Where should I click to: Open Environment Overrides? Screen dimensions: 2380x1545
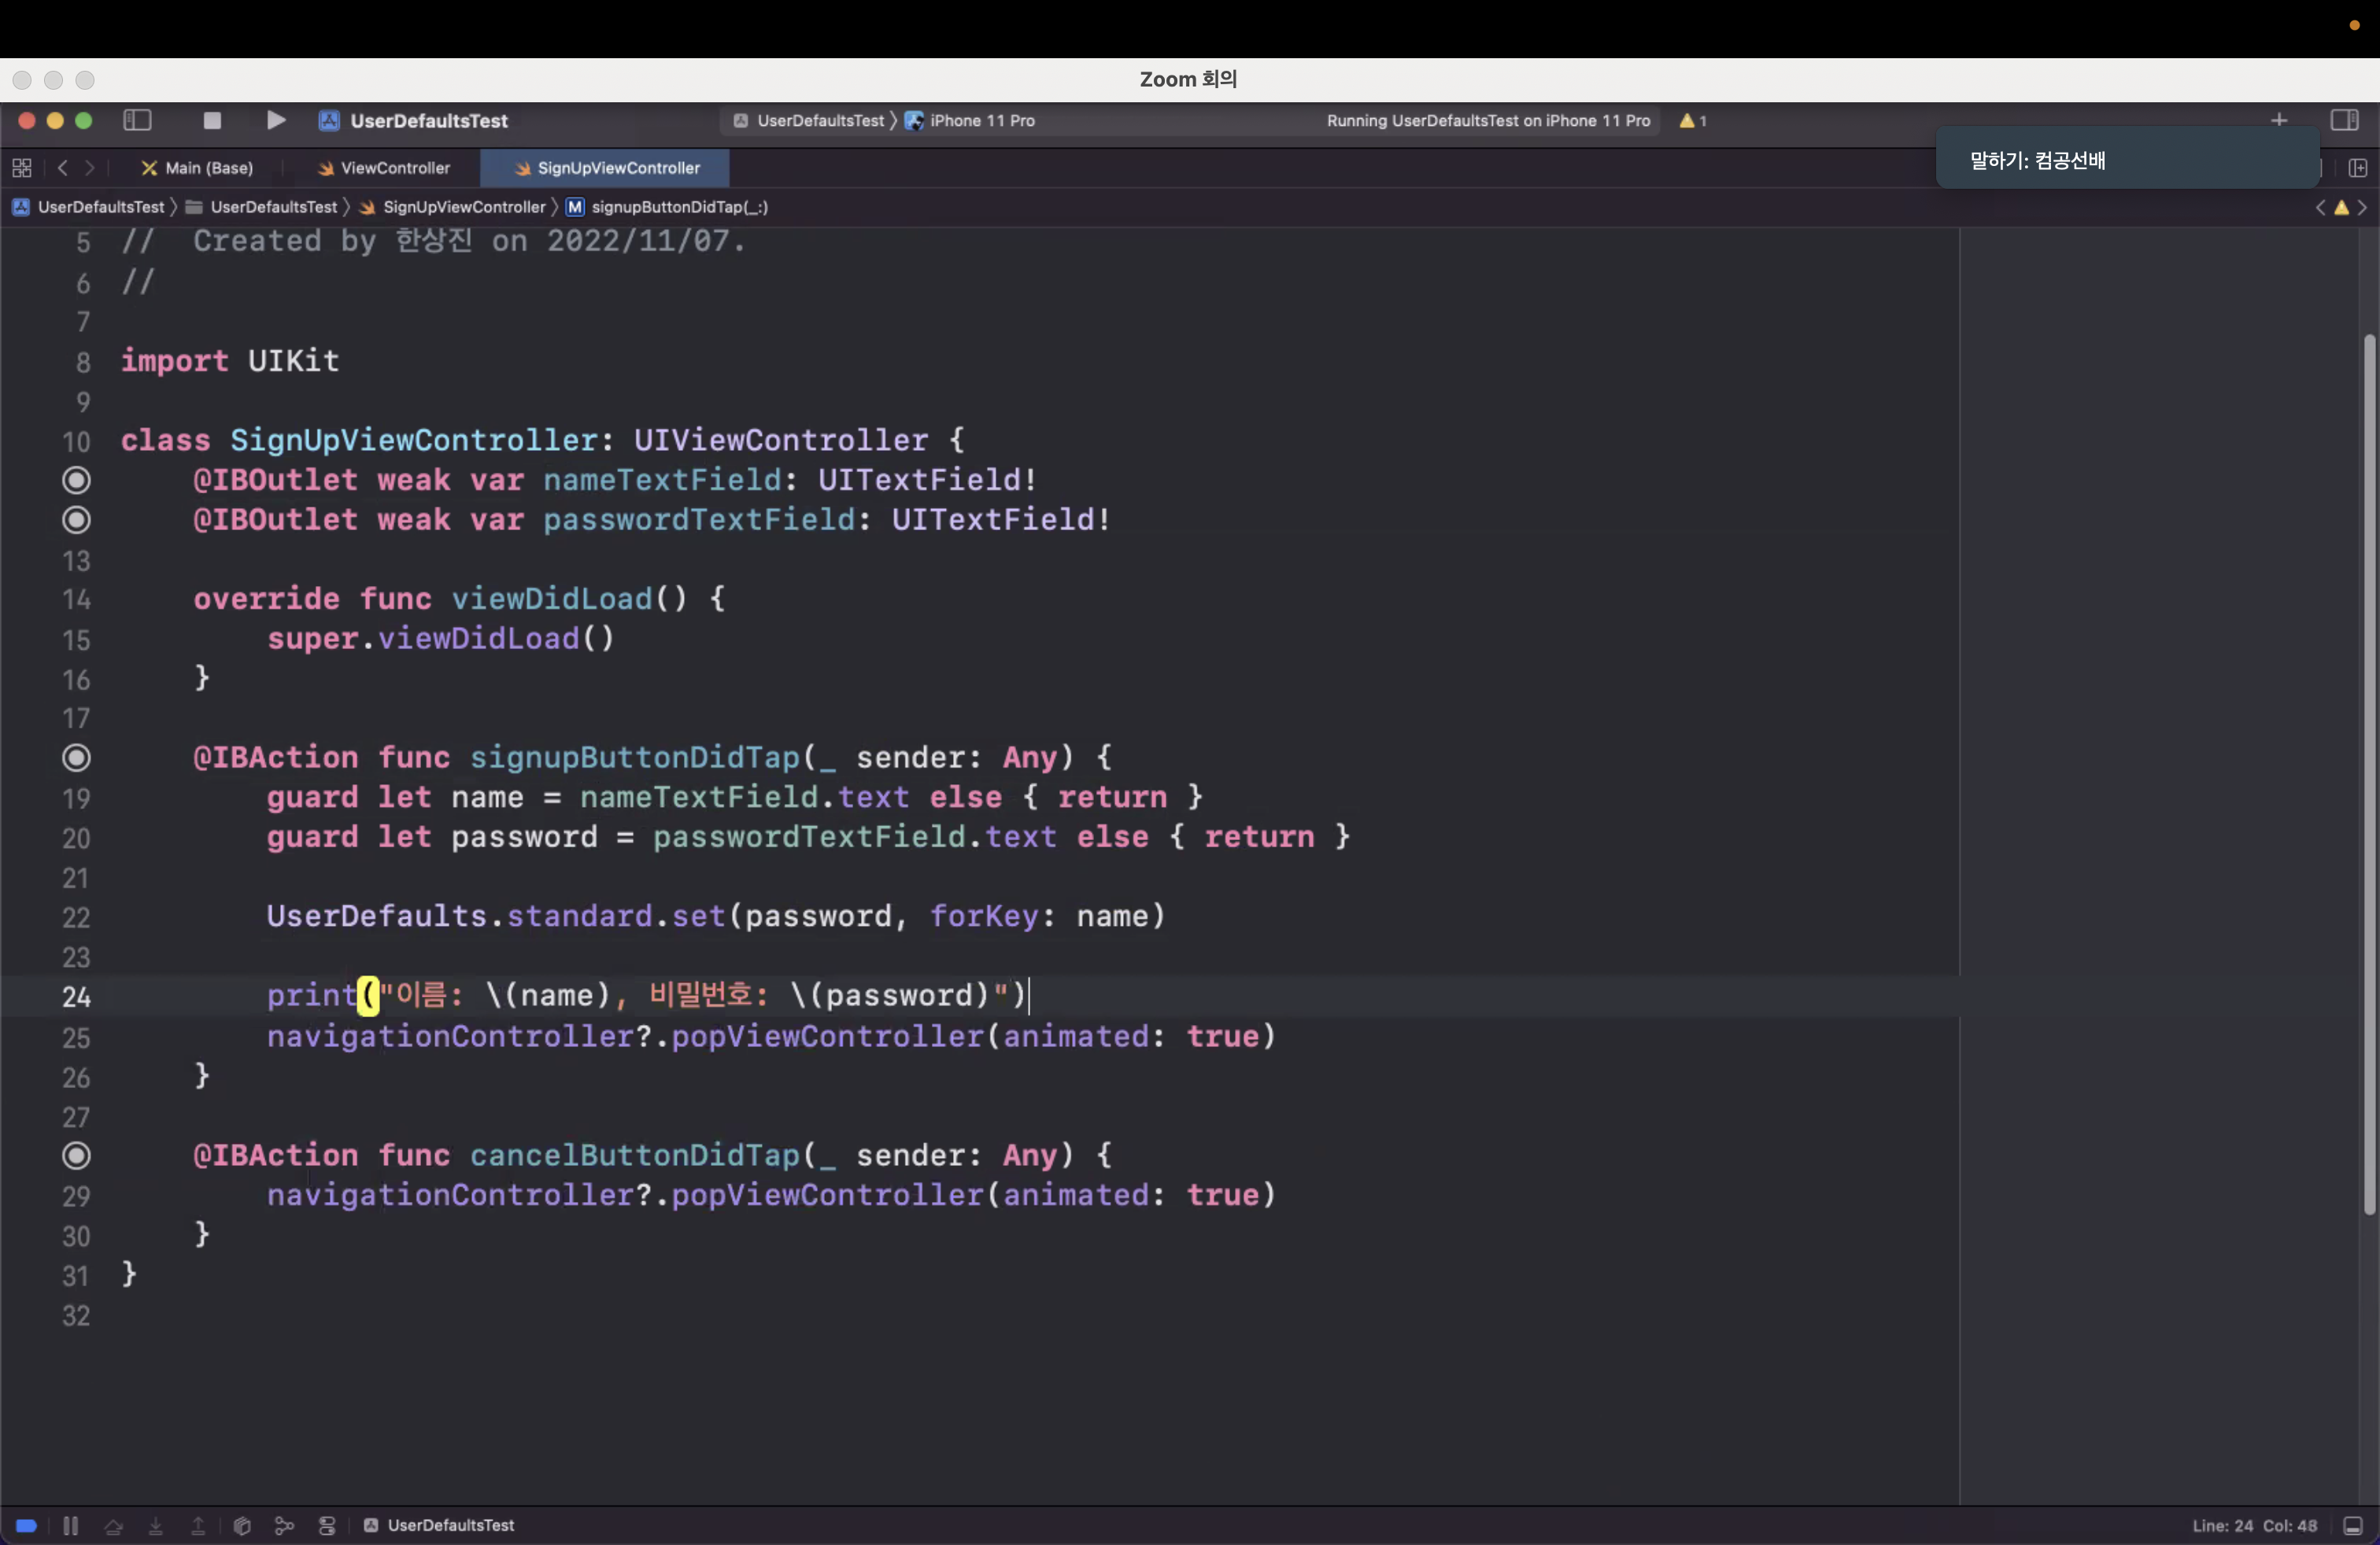[327, 1525]
